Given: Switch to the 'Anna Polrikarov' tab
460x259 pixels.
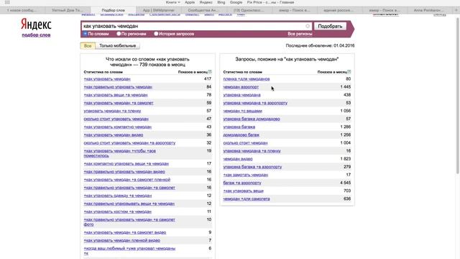Looking at the screenshot, I should point(429,10).
